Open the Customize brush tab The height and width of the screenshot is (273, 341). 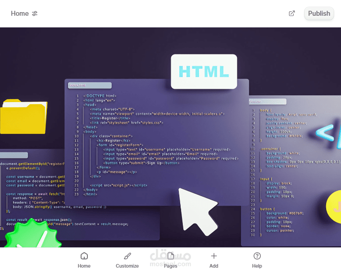coord(127,260)
